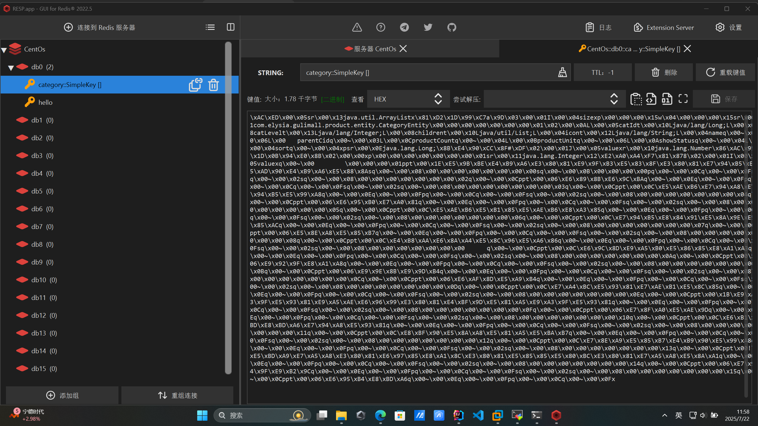Delete icon on category::SimpleKey tree row

coord(213,85)
